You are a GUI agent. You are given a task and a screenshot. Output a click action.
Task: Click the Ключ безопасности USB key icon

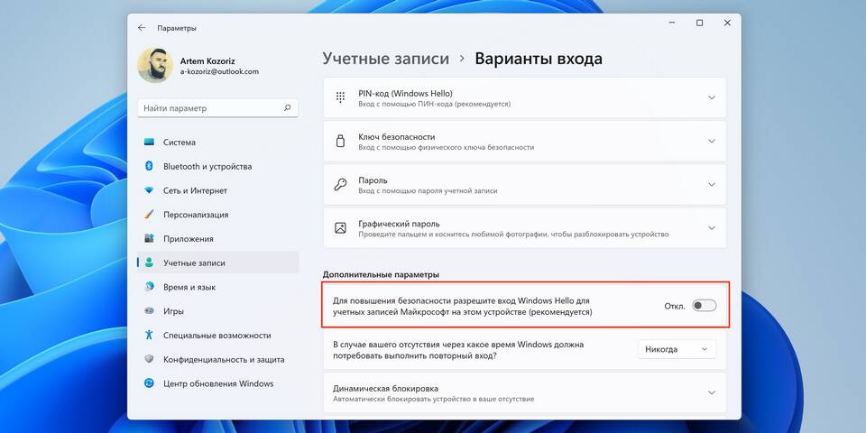tap(340, 141)
